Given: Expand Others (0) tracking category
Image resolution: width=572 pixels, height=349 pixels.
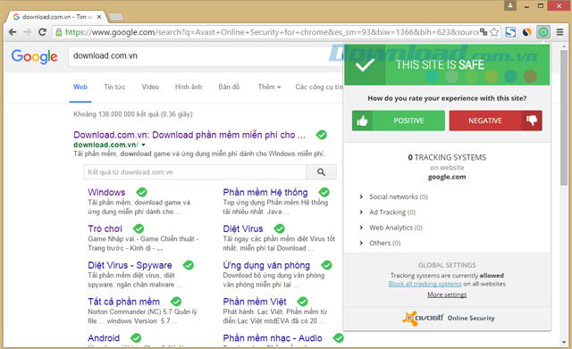Looking at the screenshot, I should [x=381, y=243].
